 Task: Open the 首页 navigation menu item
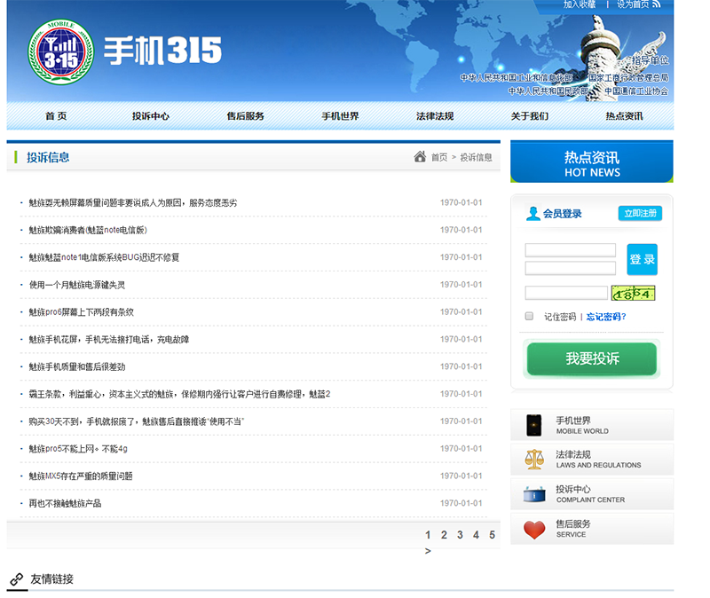coord(56,116)
